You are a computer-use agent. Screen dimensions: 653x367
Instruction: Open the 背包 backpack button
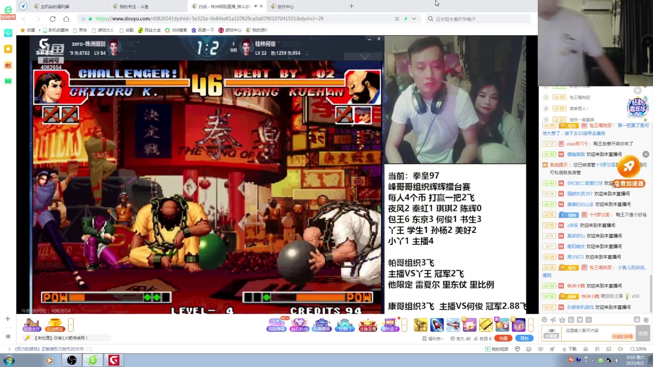point(524,339)
